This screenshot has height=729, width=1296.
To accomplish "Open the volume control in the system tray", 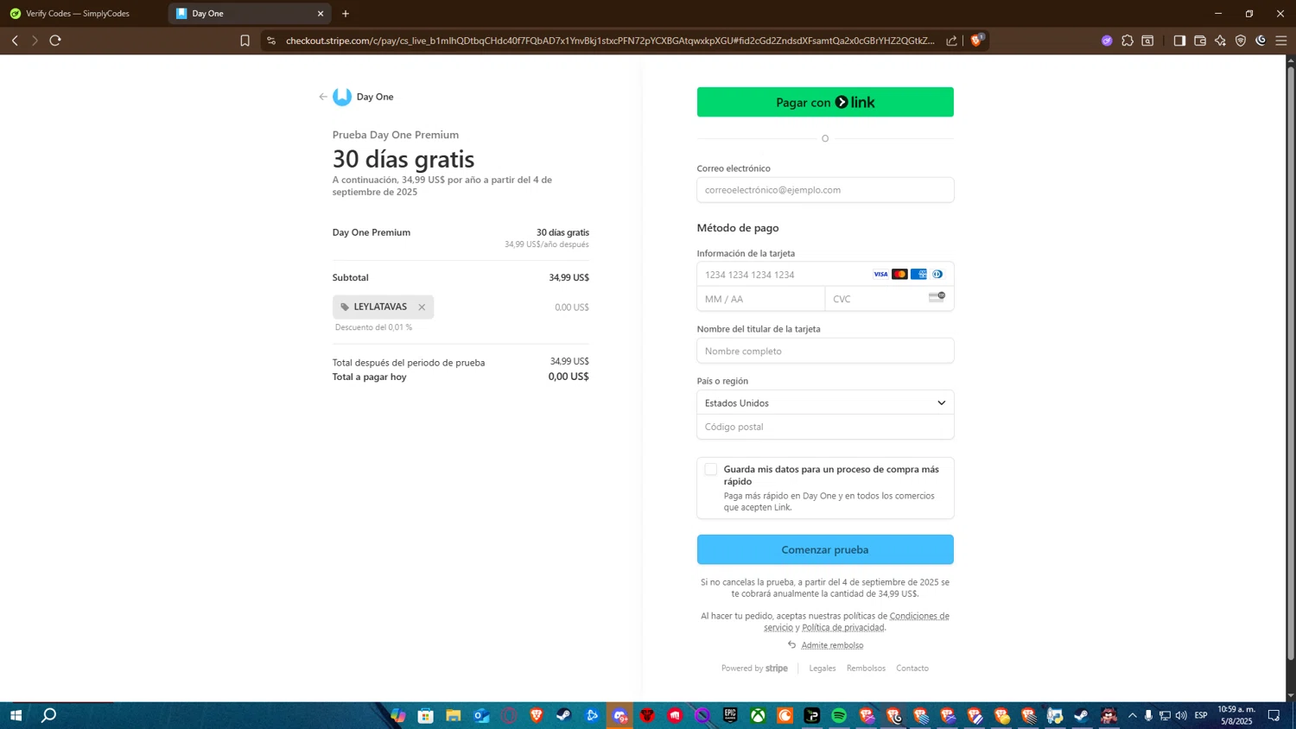I will tap(1181, 715).
